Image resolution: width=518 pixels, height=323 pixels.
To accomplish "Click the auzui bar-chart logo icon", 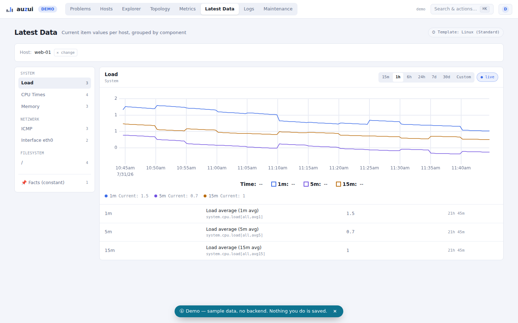I will (x=10, y=9).
